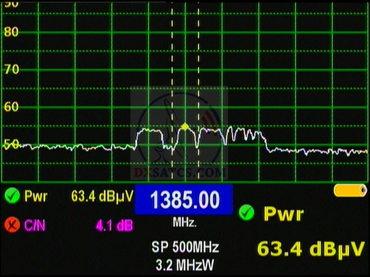Click the large yellow Pwr label
Viewport: 370px width, 277px height.
pos(283,214)
